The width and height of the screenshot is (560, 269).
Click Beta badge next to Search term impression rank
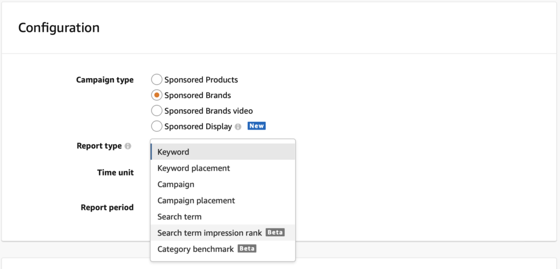coord(275,232)
